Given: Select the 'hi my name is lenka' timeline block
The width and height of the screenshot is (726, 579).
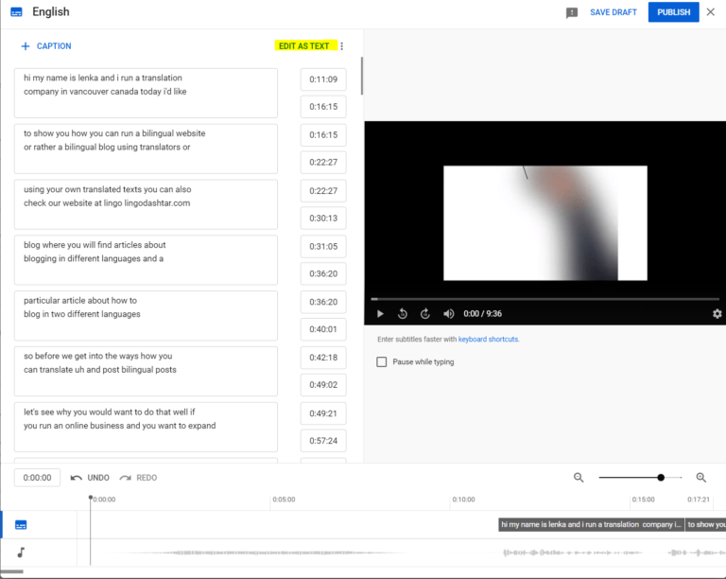Looking at the screenshot, I should click(x=591, y=525).
